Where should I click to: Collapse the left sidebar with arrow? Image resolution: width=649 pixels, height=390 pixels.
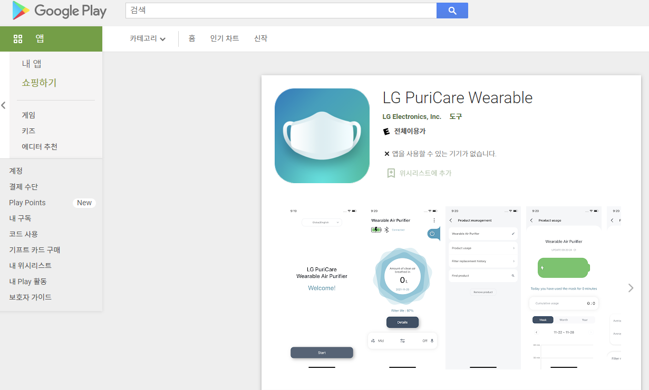click(x=4, y=105)
